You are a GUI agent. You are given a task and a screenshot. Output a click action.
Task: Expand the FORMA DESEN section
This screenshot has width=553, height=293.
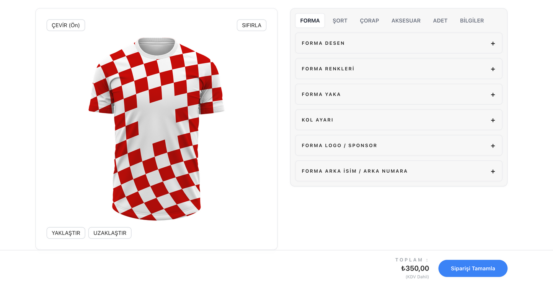pos(398,43)
